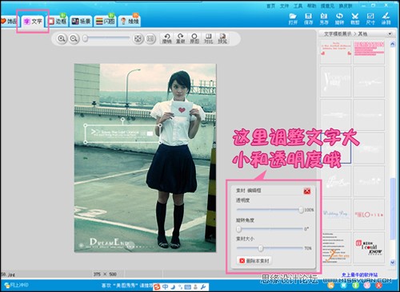Image resolution: width=400 pixels, height=292 pixels.
Task: Select the I could KNOW text template
Action: (x=369, y=247)
